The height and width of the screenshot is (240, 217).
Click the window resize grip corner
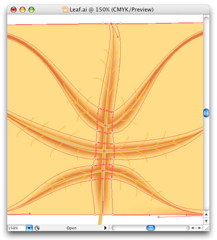tap(207, 228)
